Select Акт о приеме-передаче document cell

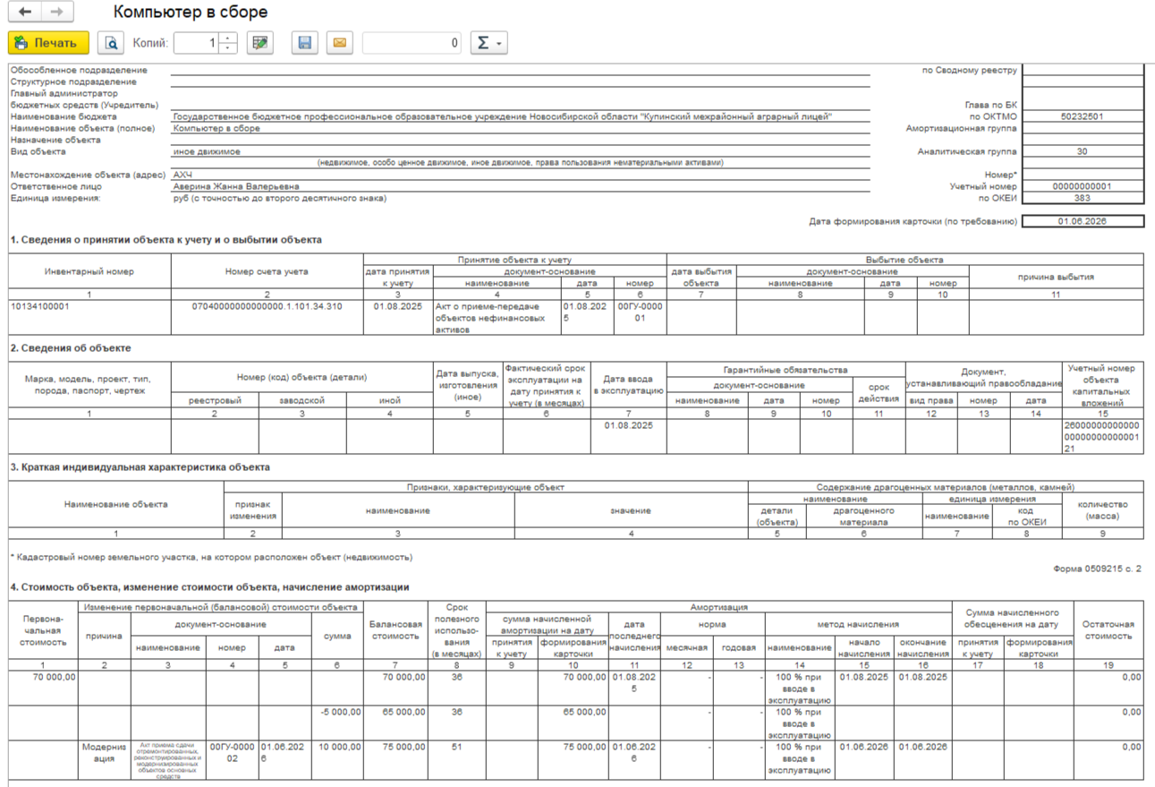497,319
